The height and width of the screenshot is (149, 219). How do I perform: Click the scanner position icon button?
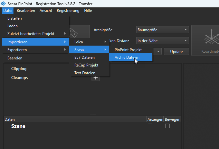tap(79, 31)
